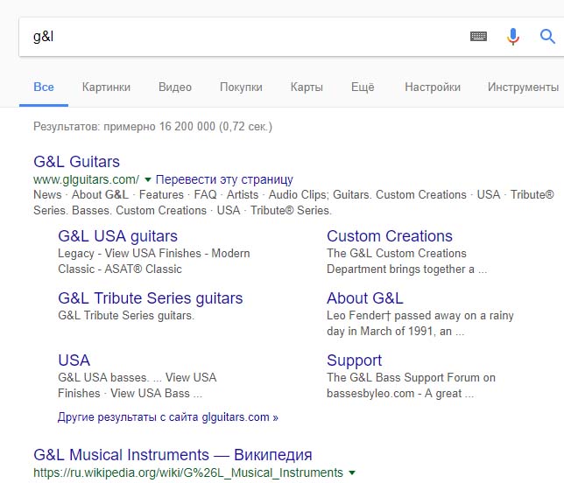Switch to the Видео tab
Screen dimensions: 564x483
click(175, 87)
